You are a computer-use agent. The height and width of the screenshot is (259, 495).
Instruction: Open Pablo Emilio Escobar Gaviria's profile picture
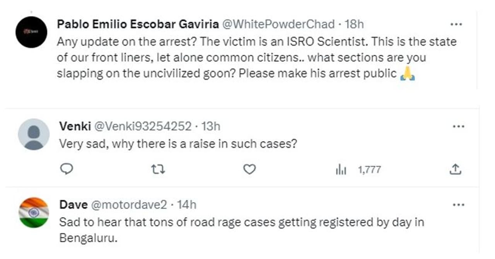[31, 32]
